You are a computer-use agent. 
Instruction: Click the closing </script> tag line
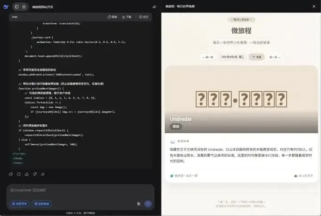(19, 154)
